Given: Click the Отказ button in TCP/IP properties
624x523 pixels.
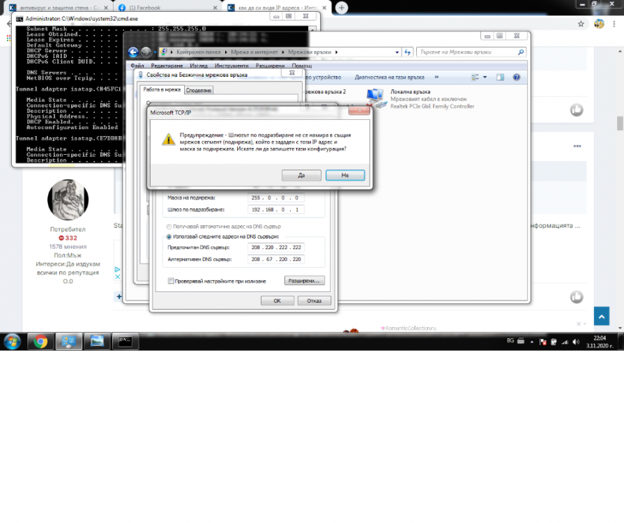Looking at the screenshot, I should 314,301.
